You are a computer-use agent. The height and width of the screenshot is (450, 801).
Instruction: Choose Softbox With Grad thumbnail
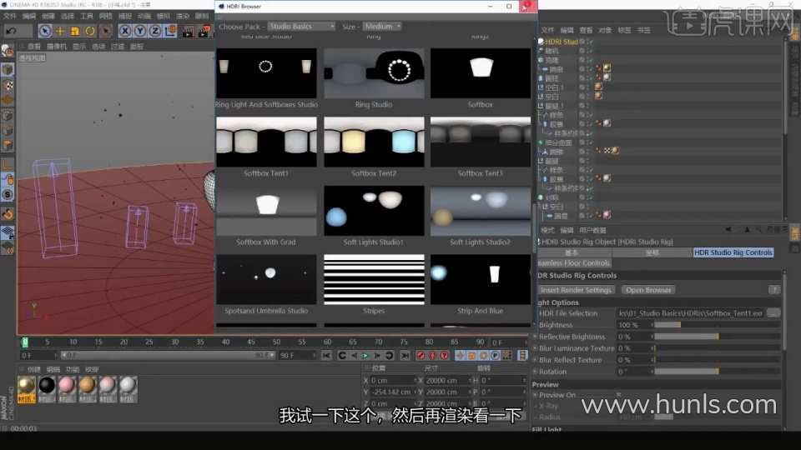point(266,211)
